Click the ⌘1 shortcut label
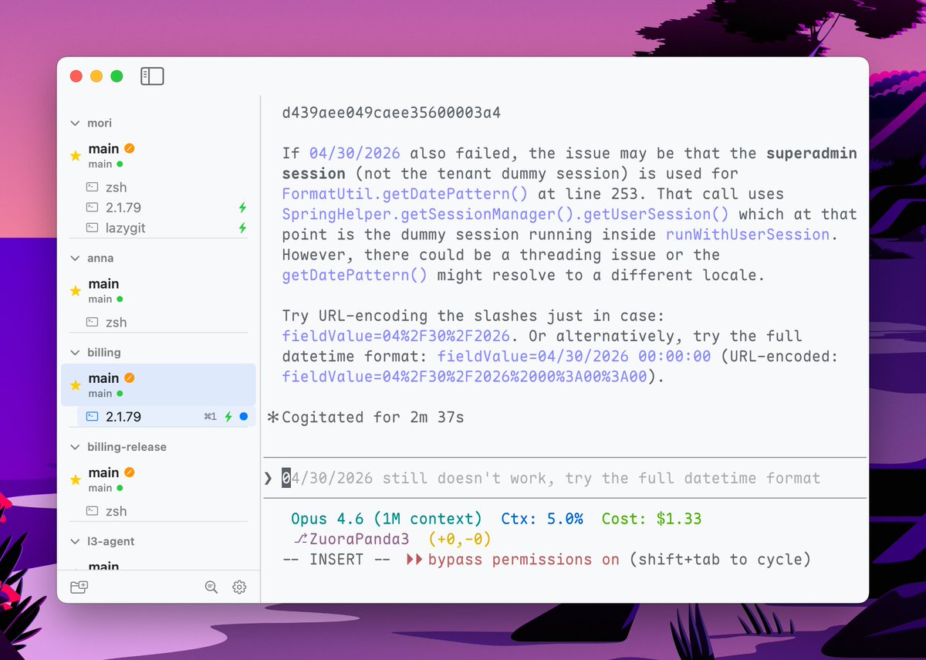This screenshot has width=926, height=660. (210, 417)
